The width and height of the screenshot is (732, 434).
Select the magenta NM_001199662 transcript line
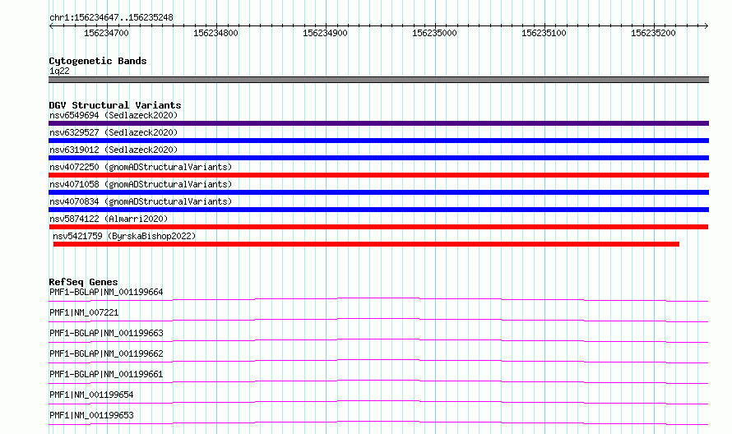(x=378, y=361)
